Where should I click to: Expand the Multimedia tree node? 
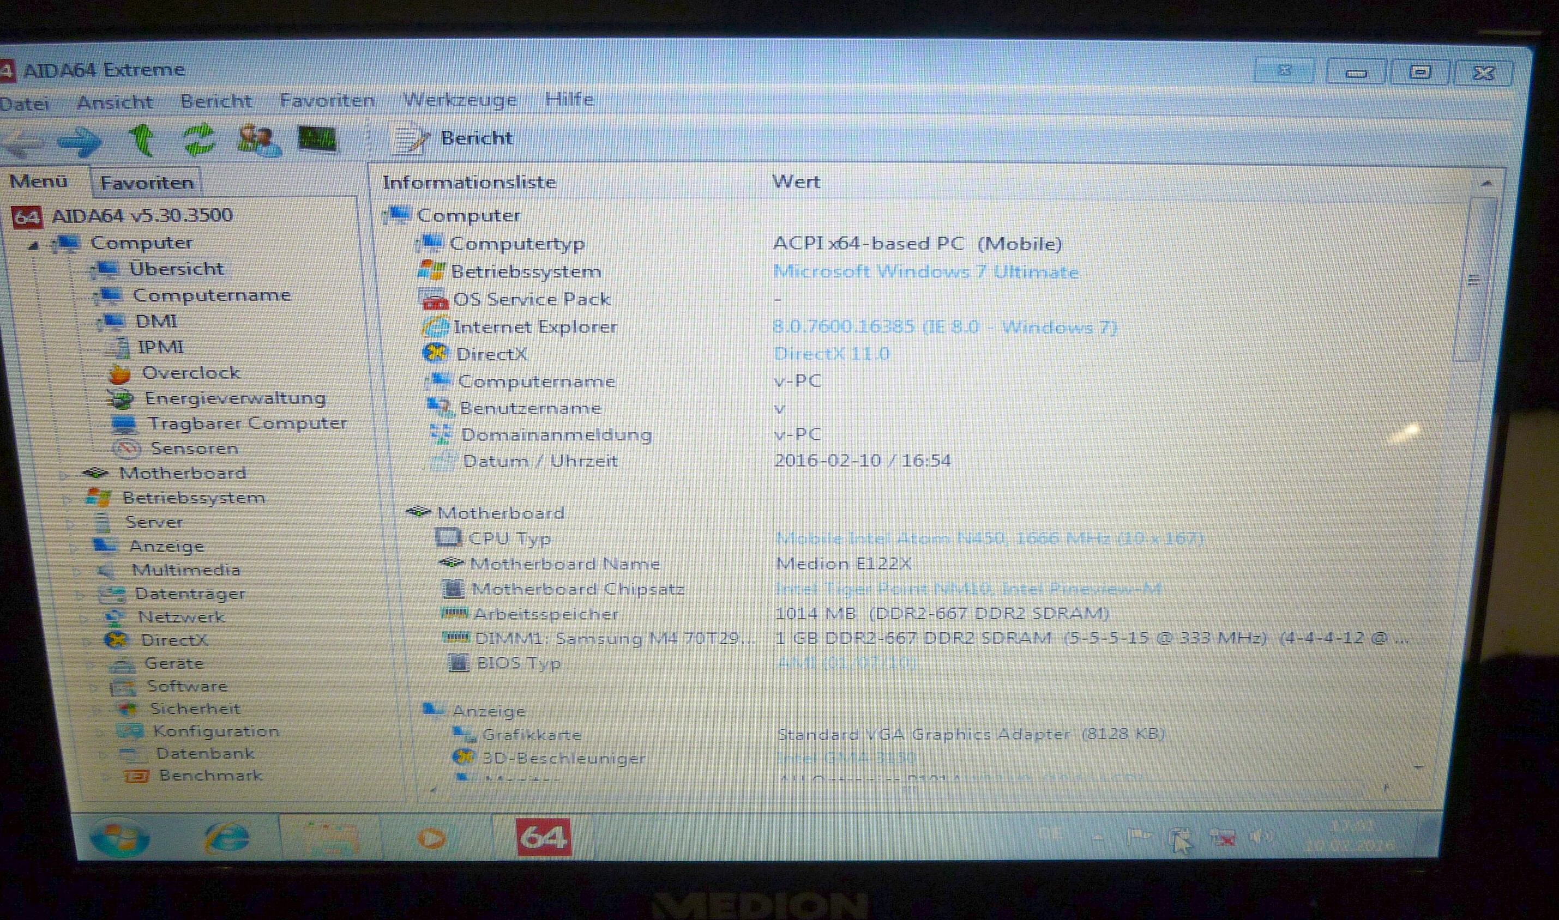pos(77,572)
